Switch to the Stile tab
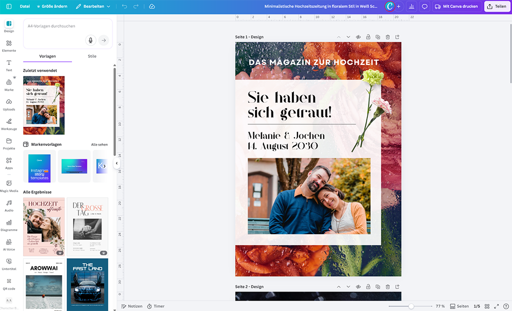 (x=92, y=56)
